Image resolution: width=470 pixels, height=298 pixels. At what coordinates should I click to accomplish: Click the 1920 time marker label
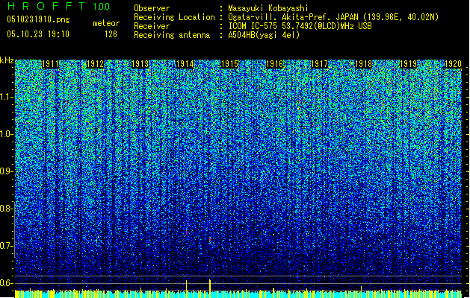453,64
